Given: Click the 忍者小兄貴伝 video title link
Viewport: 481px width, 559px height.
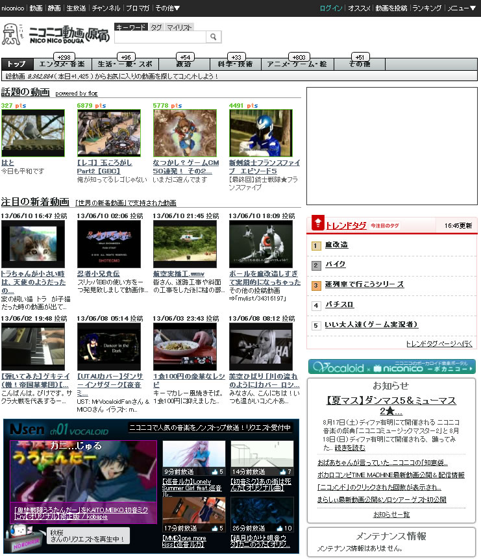Looking at the screenshot, I should pyautogui.click(x=99, y=274).
